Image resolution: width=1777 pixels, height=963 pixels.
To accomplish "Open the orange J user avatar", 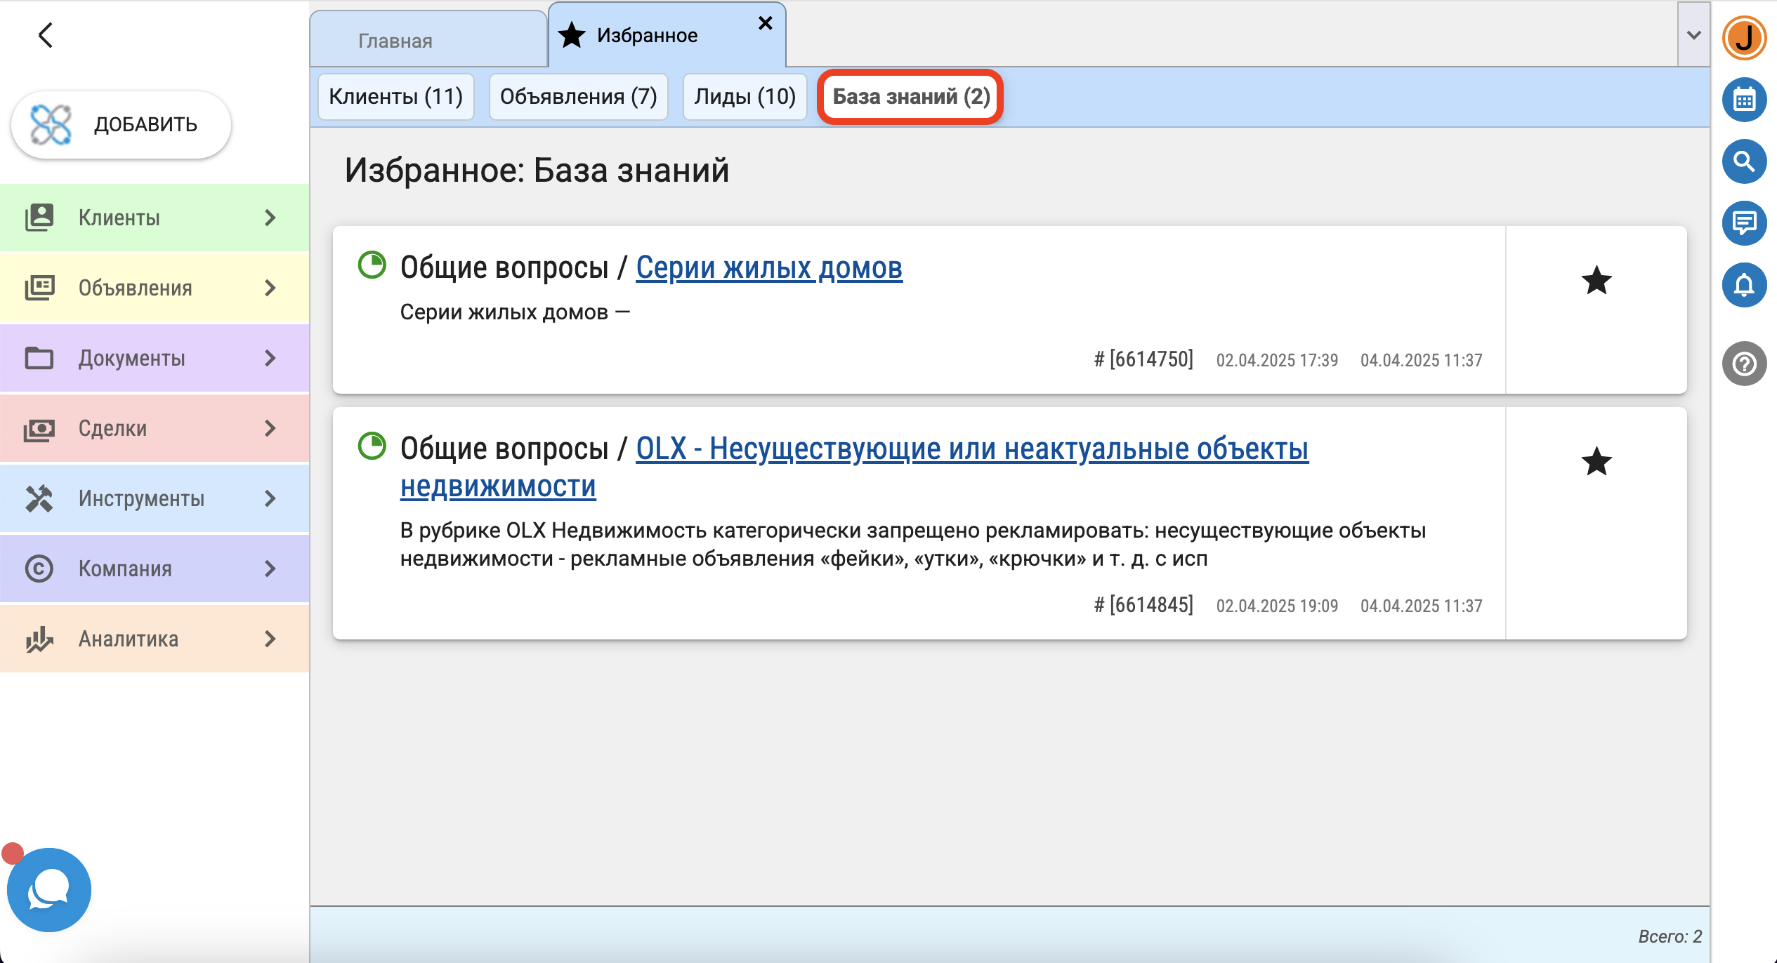I will click(x=1744, y=38).
